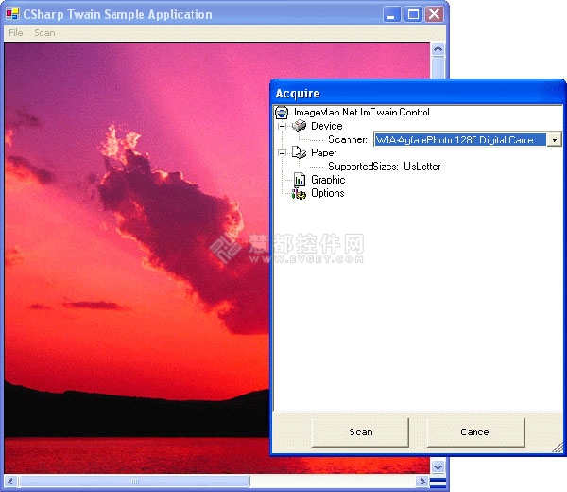Select the ImageMan.Net ImTwain Control root label
The height and width of the screenshot is (492, 567).
pyautogui.click(x=362, y=113)
